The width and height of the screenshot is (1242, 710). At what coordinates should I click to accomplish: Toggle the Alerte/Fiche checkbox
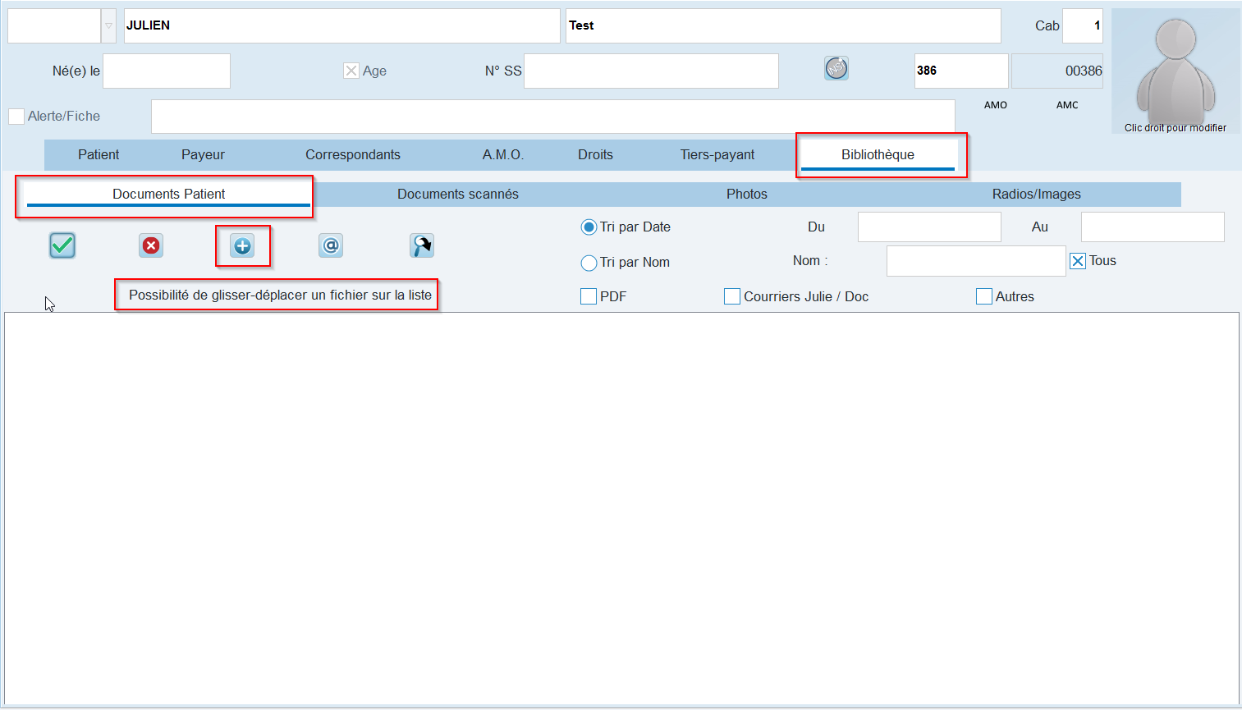[16, 117]
